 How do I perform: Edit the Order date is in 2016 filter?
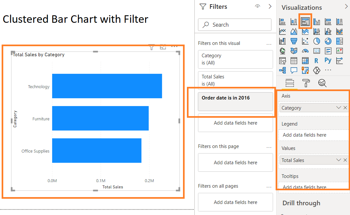(x=235, y=101)
